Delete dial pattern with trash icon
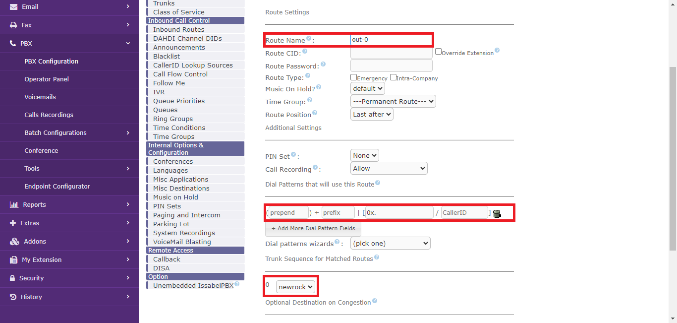677x323 pixels. [497, 213]
